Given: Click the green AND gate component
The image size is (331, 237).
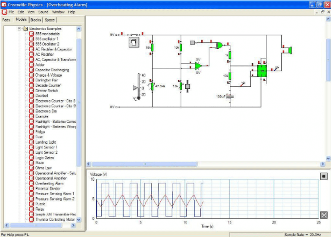Looking at the screenshot, I should pyautogui.click(x=219, y=45).
